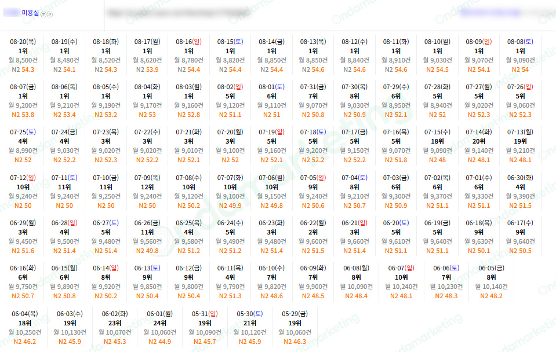556x352 pixels.
Task: Click 8위 rank under 07-30(목)
Action: pyautogui.click(x=355, y=96)
